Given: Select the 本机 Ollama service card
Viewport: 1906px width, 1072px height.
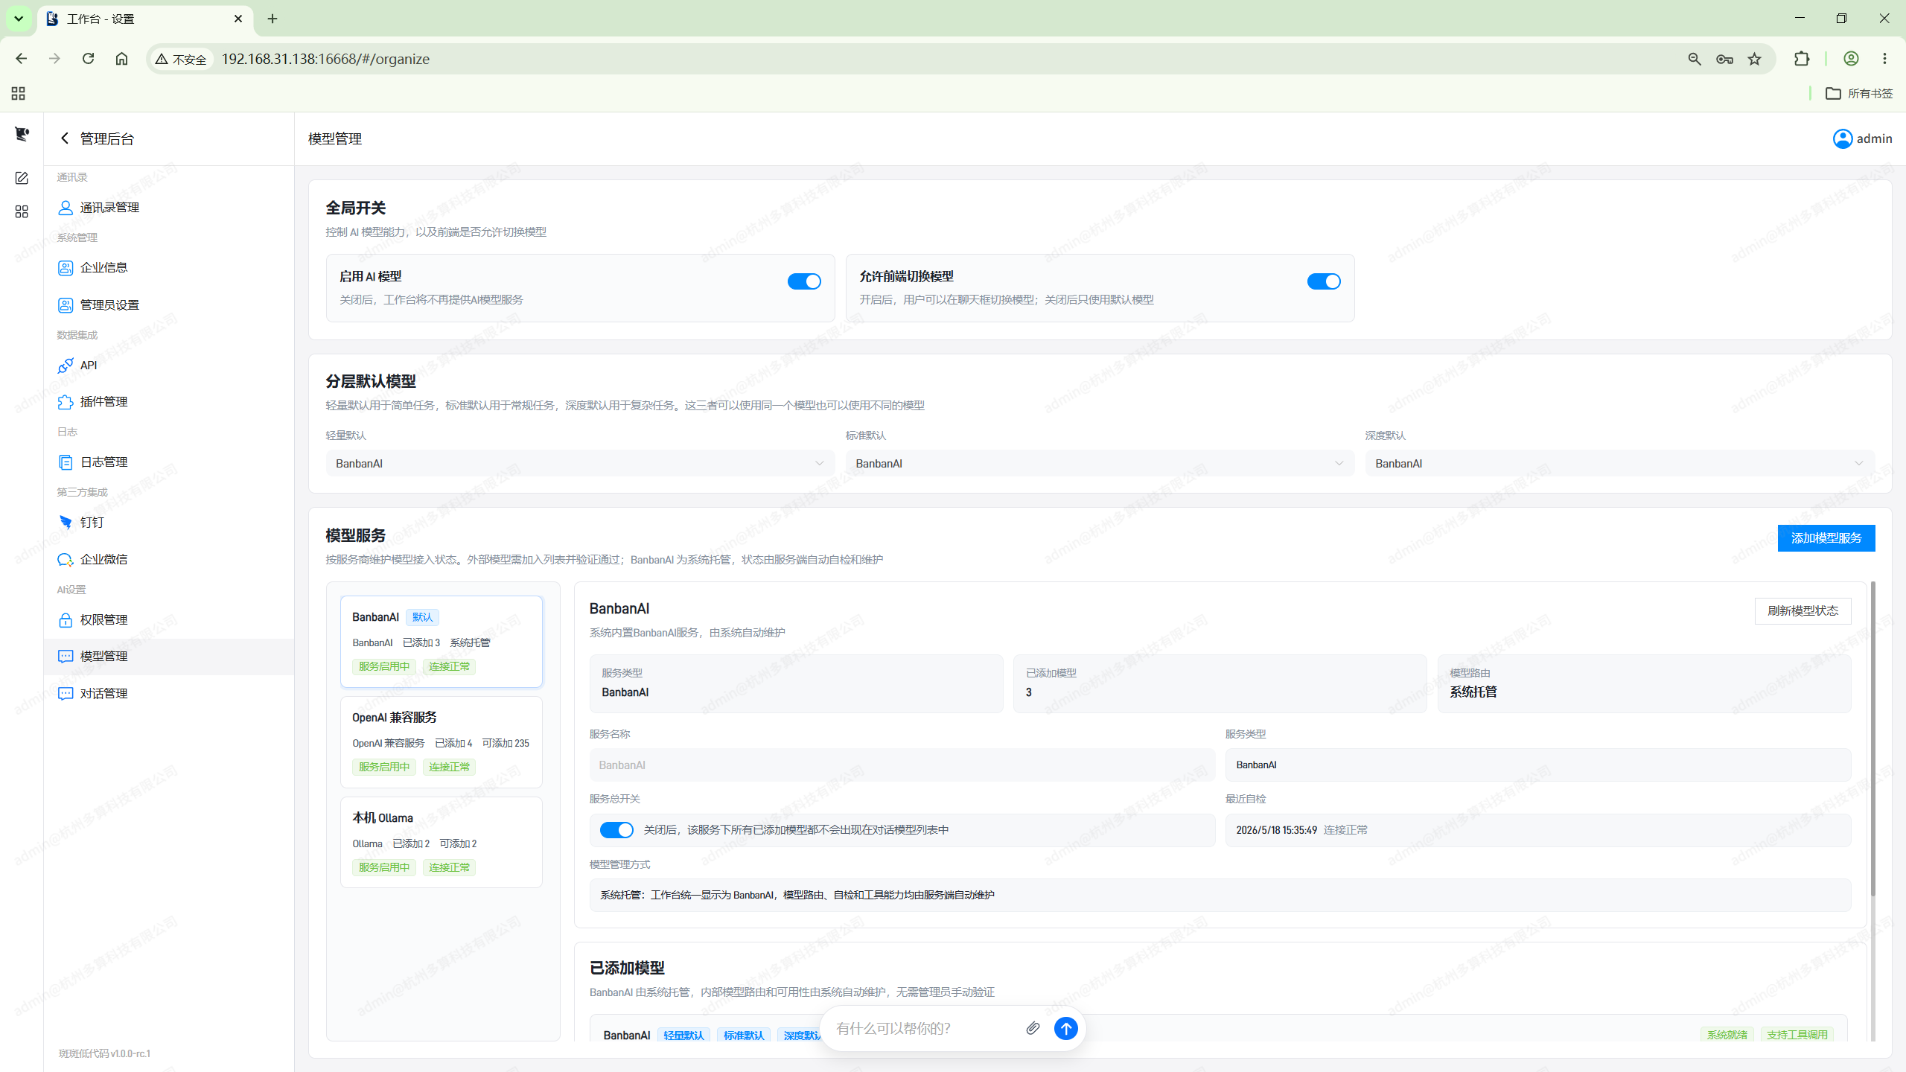Looking at the screenshot, I should pyautogui.click(x=442, y=843).
